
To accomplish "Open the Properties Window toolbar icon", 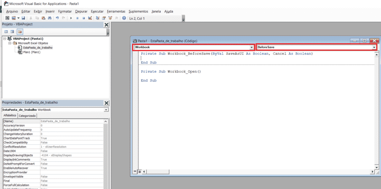I will tap(104, 18).
